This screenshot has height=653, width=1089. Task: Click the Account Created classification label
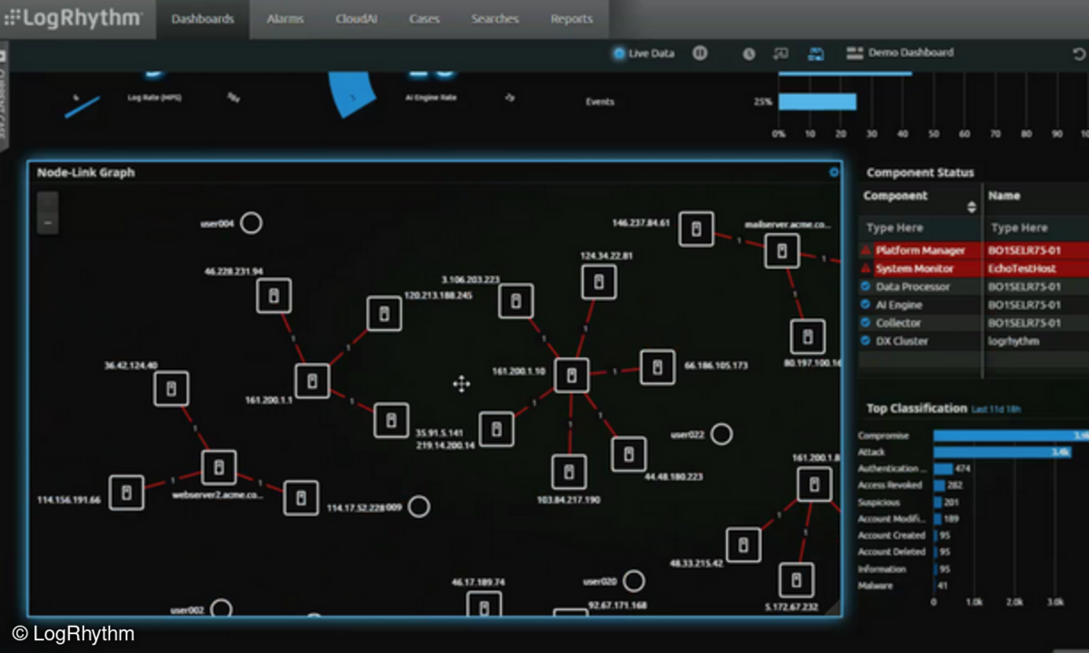pyautogui.click(x=891, y=535)
